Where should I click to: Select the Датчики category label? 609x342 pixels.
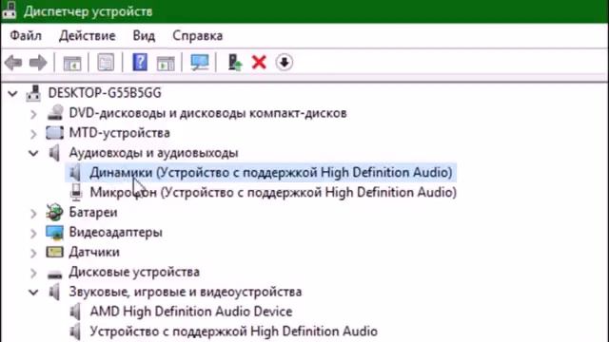[94, 252]
